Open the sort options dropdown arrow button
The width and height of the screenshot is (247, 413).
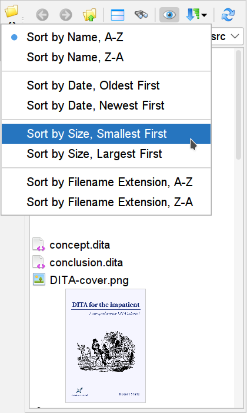[196, 15]
